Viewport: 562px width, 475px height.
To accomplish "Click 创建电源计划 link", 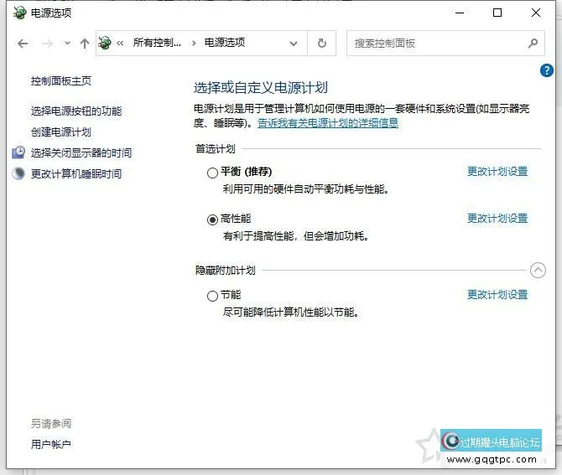I will point(61,132).
